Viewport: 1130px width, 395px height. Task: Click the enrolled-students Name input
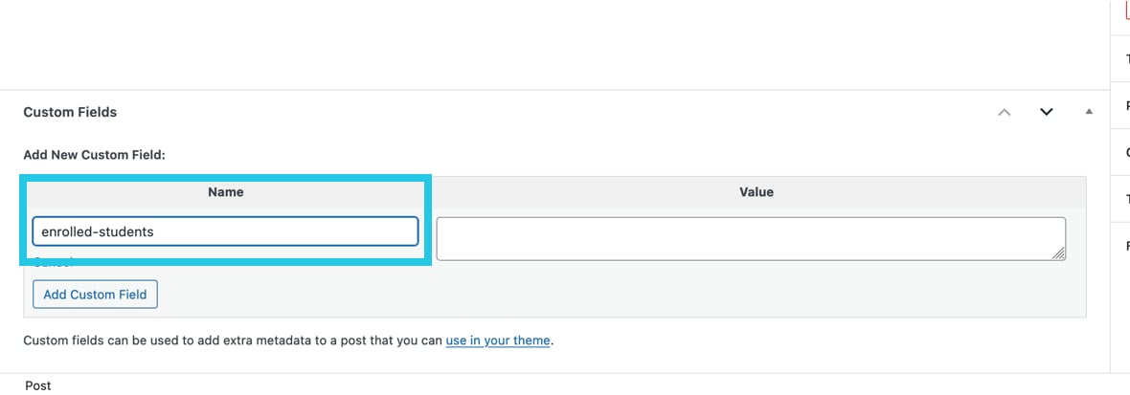[x=226, y=231]
